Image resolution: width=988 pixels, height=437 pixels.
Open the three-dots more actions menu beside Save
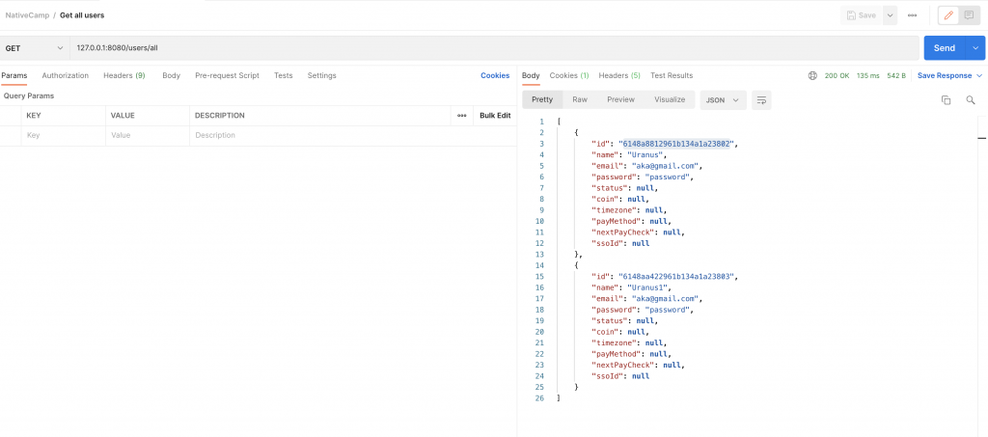point(912,15)
